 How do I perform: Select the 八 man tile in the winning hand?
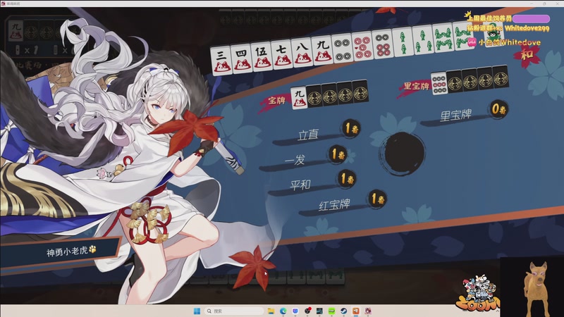tap(302, 51)
